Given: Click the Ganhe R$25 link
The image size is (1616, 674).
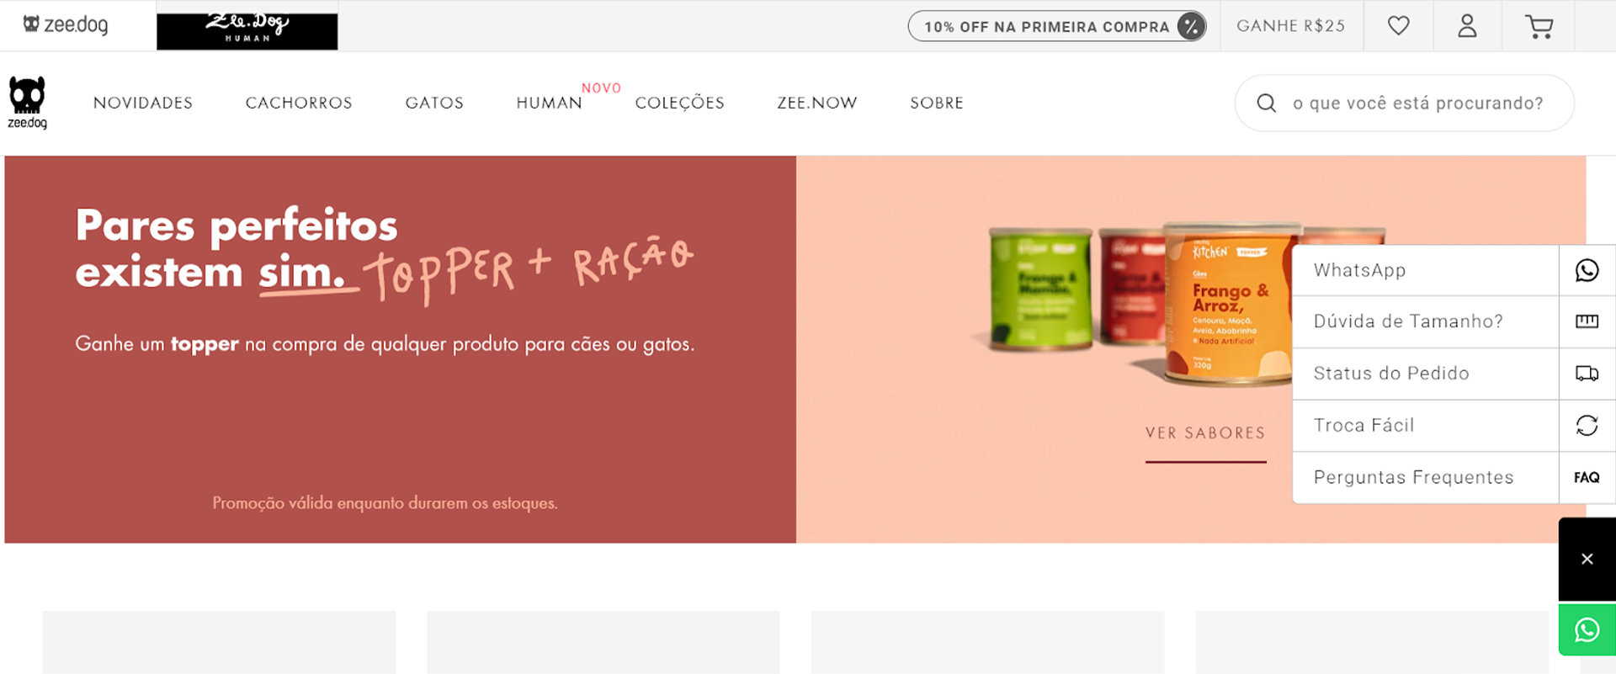Looking at the screenshot, I should [x=1290, y=26].
